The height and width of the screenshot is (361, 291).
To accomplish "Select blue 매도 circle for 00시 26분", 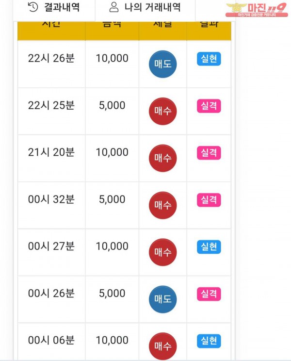I will (162, 299).
